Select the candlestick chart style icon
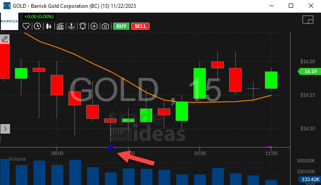The width and height of the screenshot is (321, 185). pos(48,26)
